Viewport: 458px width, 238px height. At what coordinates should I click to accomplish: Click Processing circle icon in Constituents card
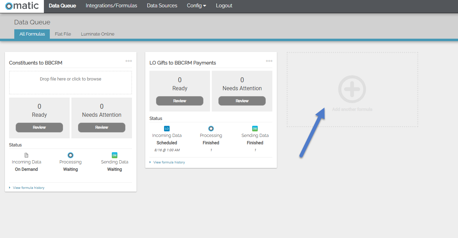point(70,155)
